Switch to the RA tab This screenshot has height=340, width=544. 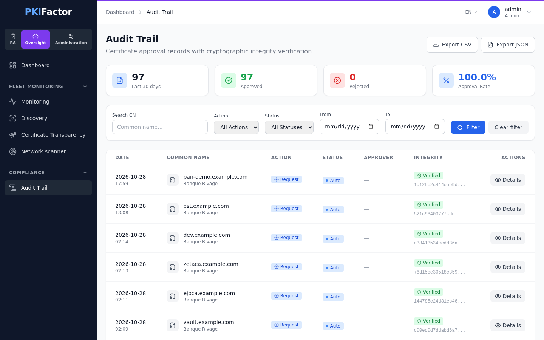(x=13, y=39)
